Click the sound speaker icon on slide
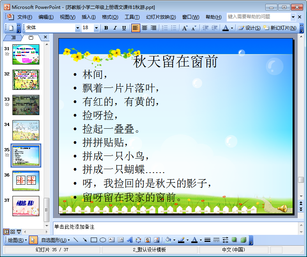 point(282,208)
